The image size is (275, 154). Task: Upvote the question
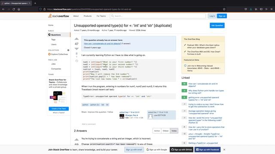(x=76, y=39)
